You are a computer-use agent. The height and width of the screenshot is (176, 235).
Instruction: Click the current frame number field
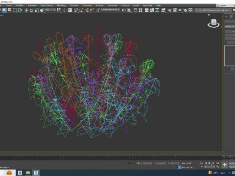[x=210, y=167]
